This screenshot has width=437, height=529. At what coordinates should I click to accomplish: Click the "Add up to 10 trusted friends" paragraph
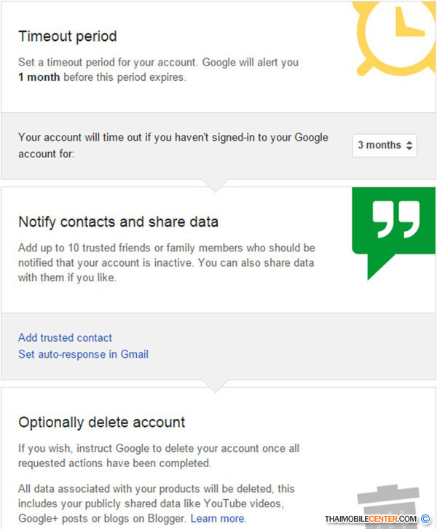coord(166,262)
